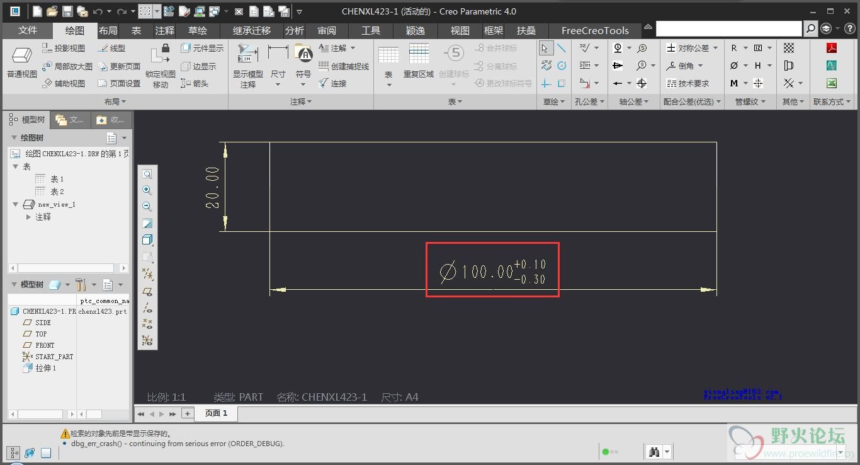860x465 pixels.
Task: Expand the 注释 tree node
Action: click(29, 217)
